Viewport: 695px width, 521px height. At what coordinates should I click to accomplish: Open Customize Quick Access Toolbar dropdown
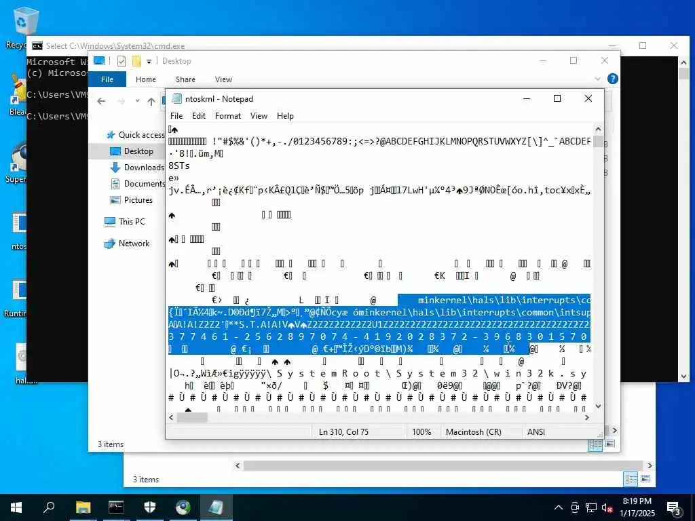click(149, 61)
